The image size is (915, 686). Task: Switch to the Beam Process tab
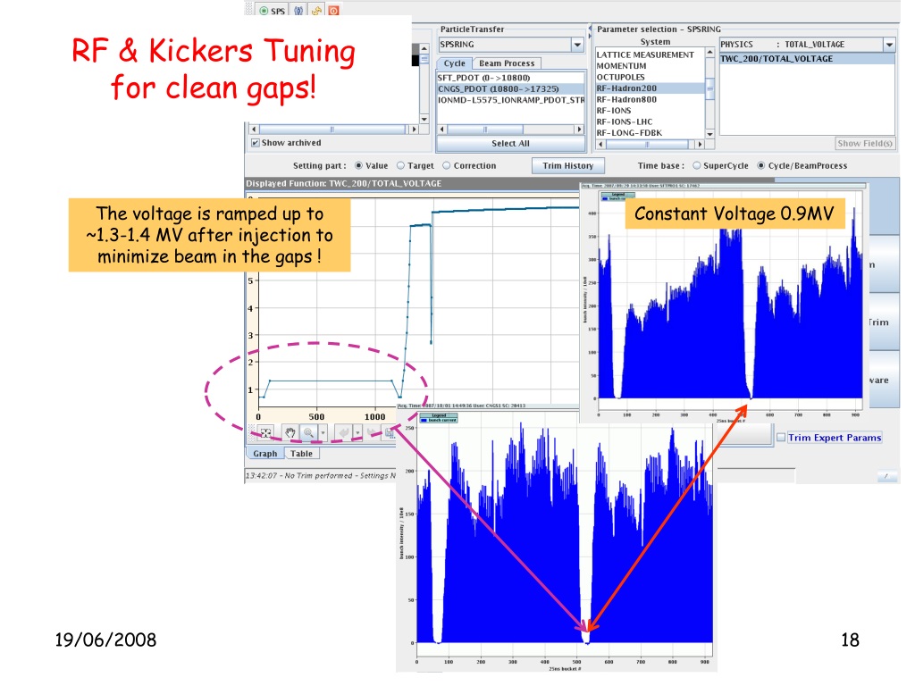507,63
